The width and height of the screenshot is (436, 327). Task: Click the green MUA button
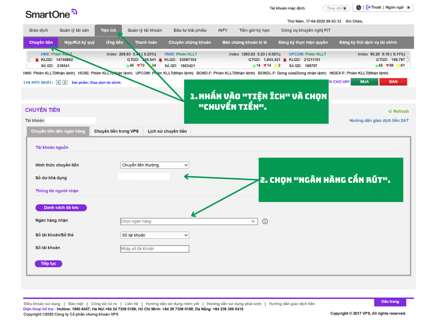click(x=364, y=82)
